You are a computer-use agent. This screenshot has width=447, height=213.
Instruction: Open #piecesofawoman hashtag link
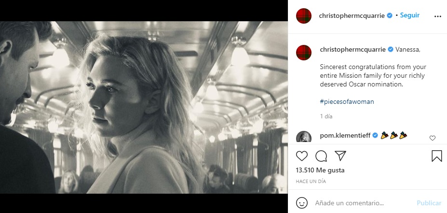[347, 102]
